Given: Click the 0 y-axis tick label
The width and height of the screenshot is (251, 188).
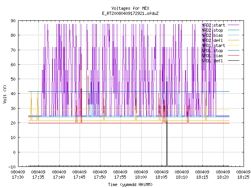Looking at the screenshot, I should (14, 152).
